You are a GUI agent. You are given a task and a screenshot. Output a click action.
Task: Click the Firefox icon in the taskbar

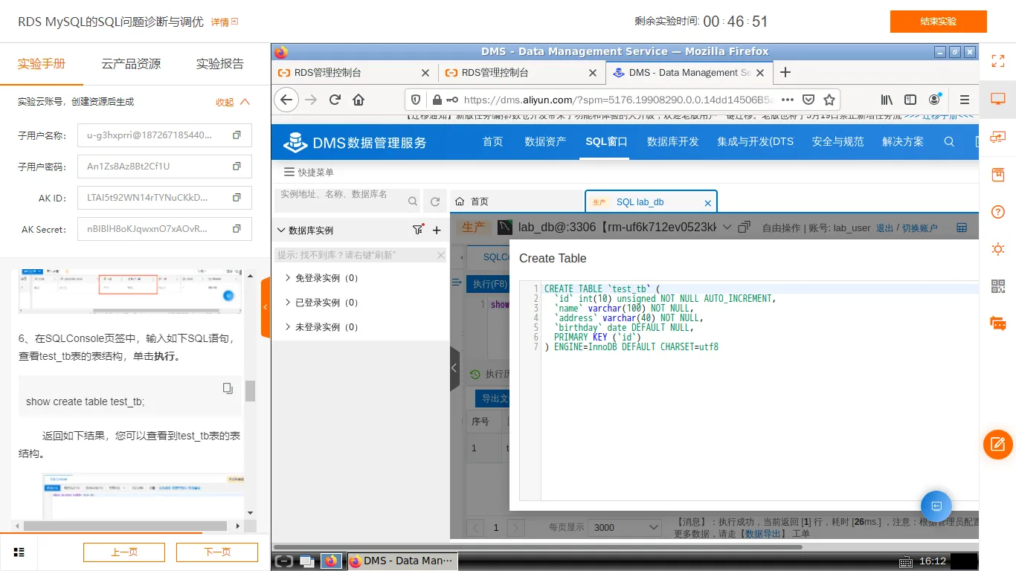click(331, 561)
